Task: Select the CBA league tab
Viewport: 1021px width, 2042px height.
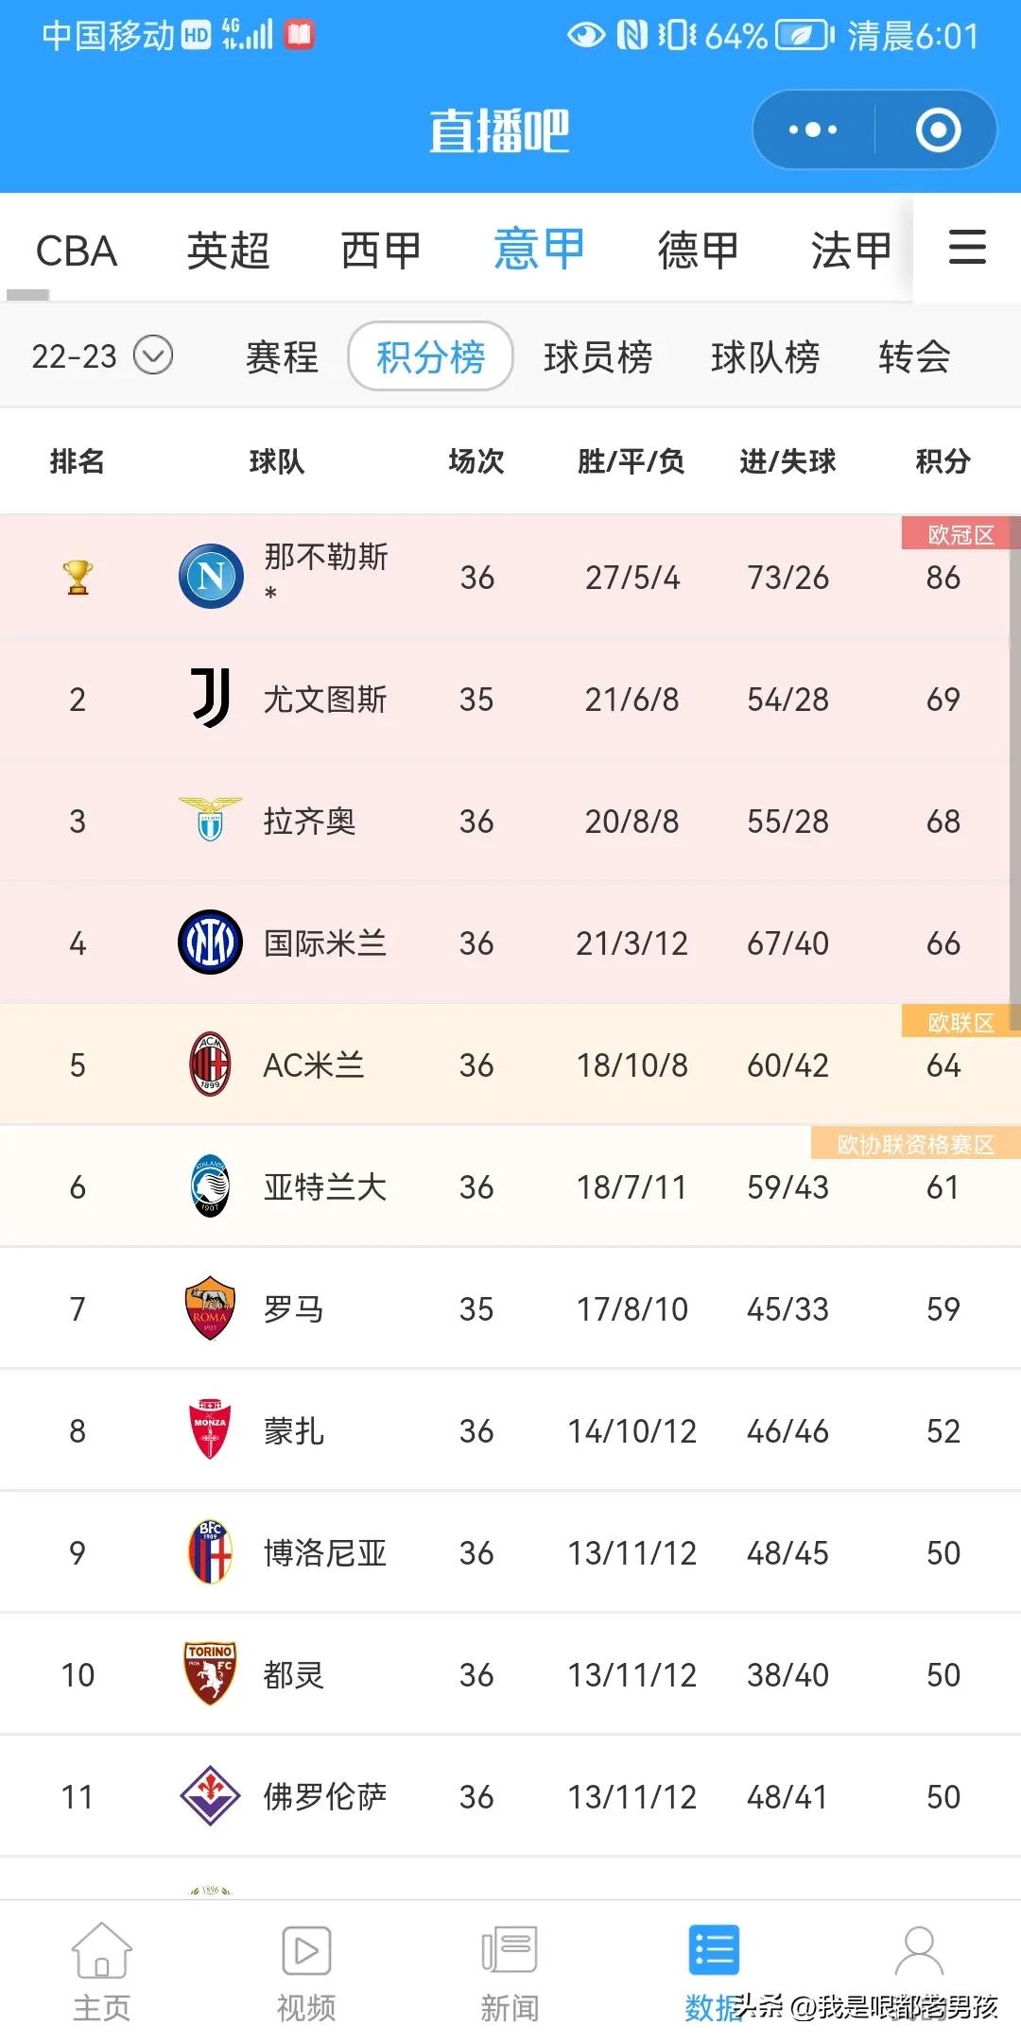Action: 76,251
